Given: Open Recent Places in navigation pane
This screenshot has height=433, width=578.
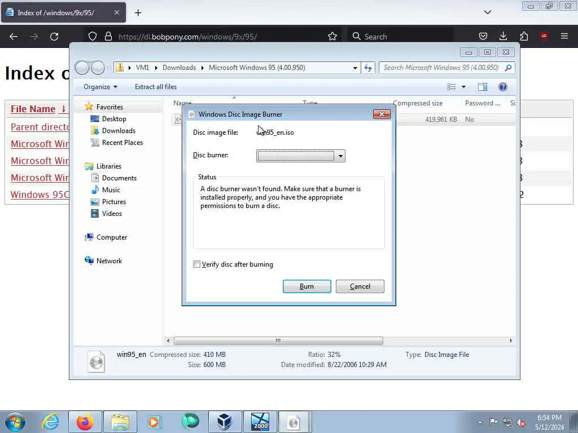Looking at the screenshot, I should 122,143.
